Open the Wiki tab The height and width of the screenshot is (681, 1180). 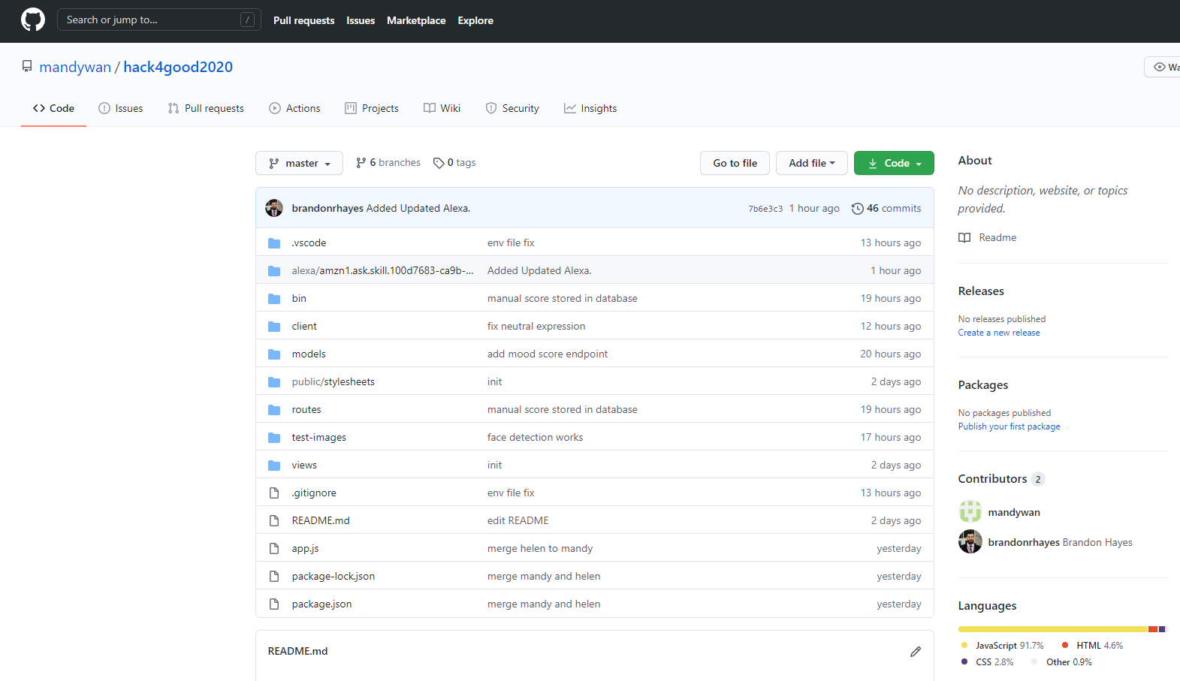[x=442, y=108]
